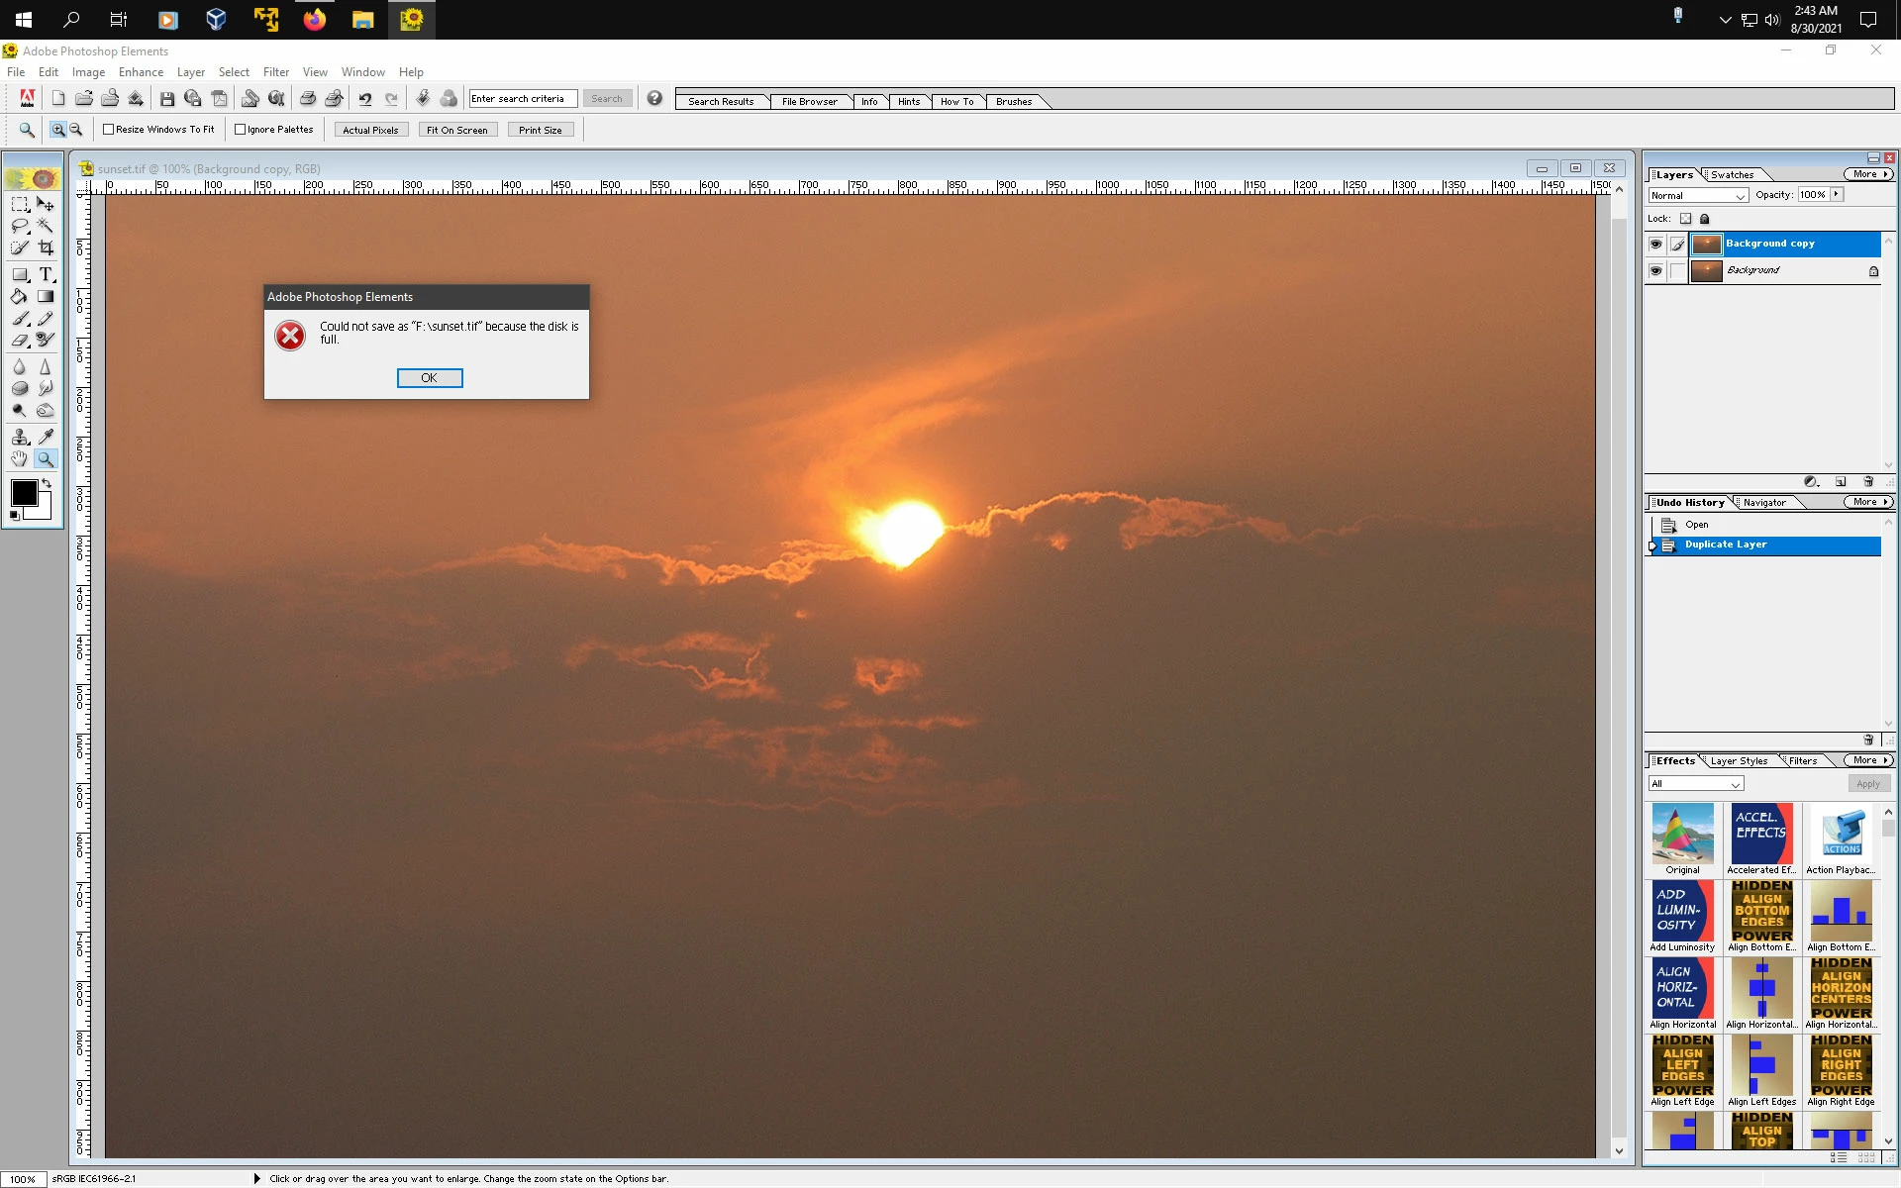Click the Fit On Screen button
The image size is (1901, 1188).
click(456, 130)
